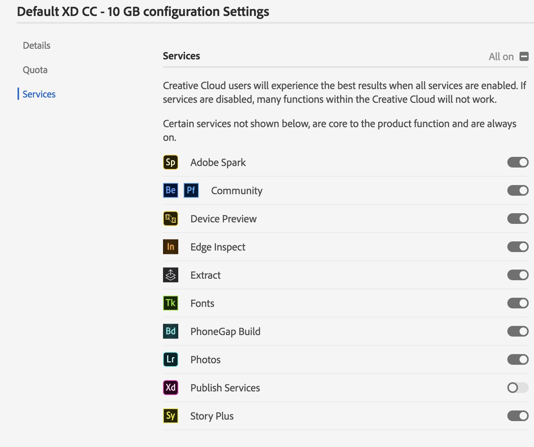Screen dimensions: 534x447
Task: Click the Device Preview icon
Action: [171, 219]
